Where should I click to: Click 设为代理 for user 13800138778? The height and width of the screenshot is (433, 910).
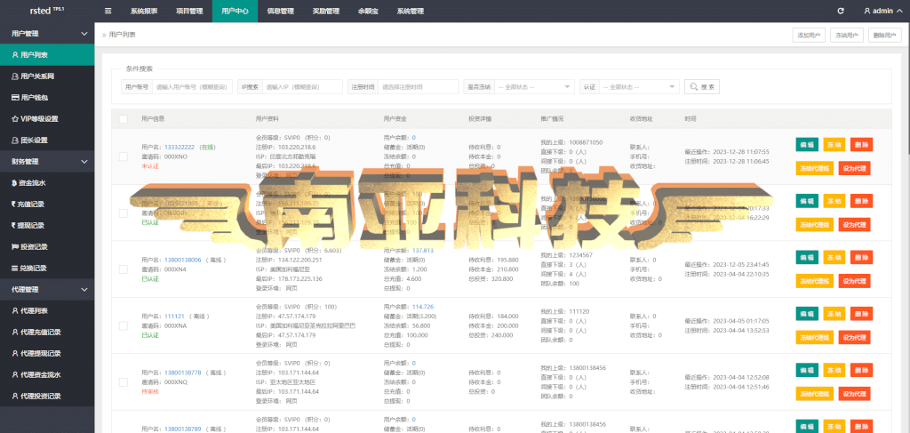click(x=854, y=394)
